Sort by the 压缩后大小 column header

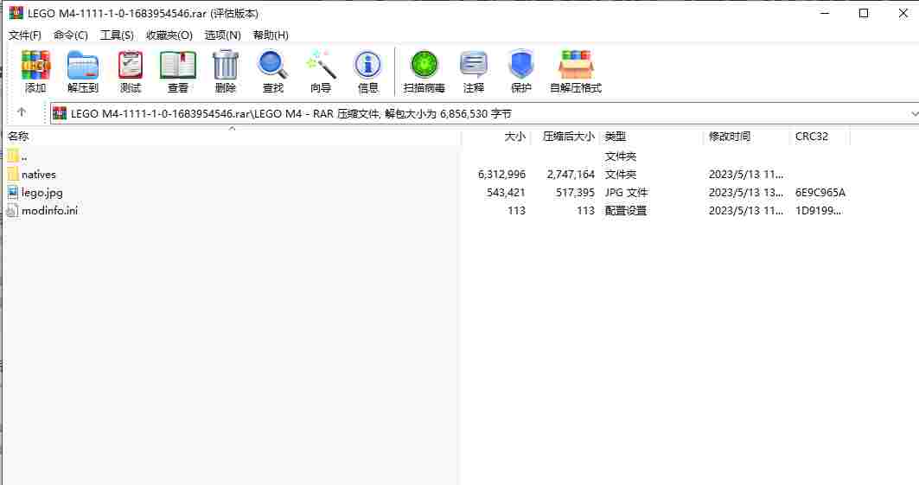(565, 137)
